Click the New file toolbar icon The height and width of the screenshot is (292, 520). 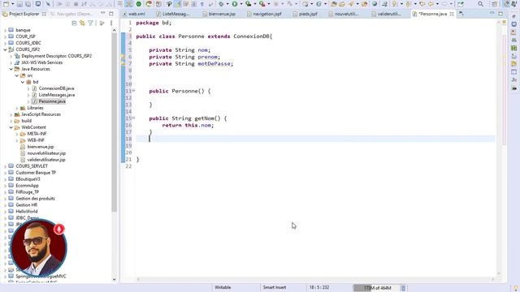click(6, 4)
